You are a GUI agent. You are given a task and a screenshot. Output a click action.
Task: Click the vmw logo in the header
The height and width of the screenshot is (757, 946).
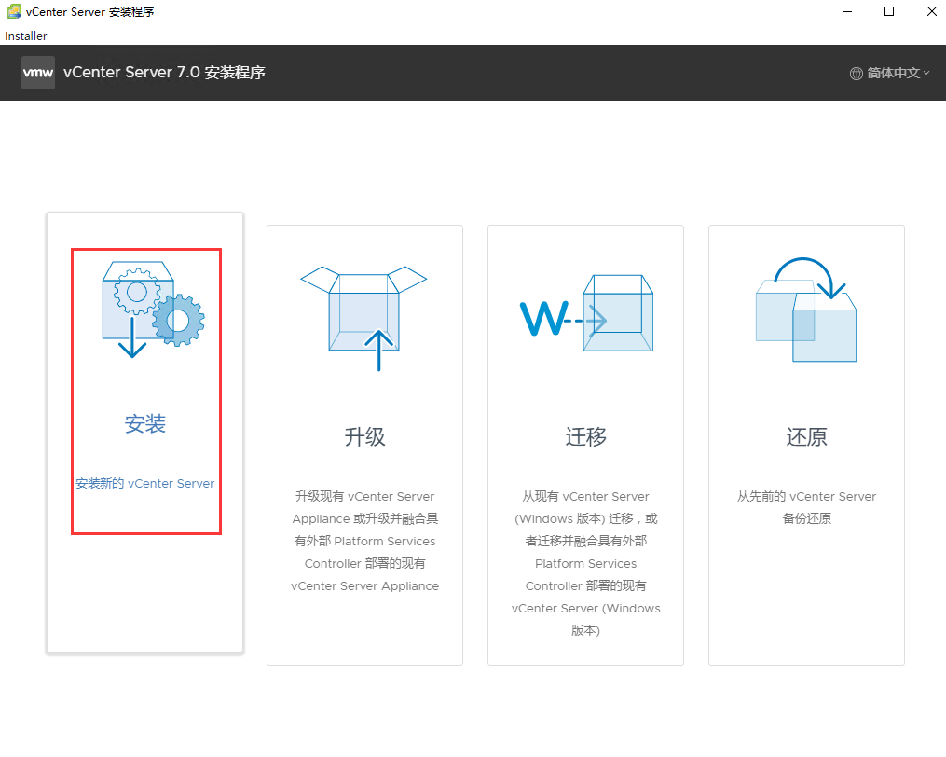pyautogui.click(x=38, y=73)
